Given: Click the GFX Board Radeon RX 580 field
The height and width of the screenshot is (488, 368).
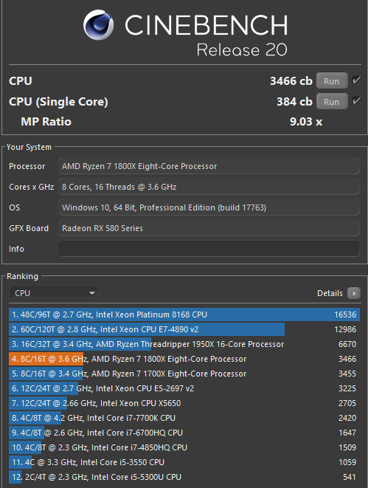Looking at the screenshot, I should [209, 228].
